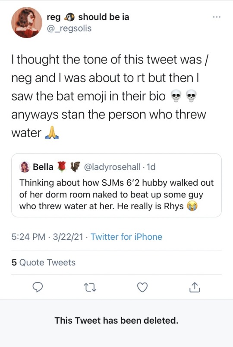The width and height of the screenshot is (233, 347).
Task: Open reg's profile picture
Action: (x=27, y=22)
